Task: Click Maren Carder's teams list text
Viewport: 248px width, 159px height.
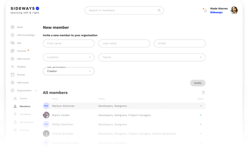Action: coord(125,115)
